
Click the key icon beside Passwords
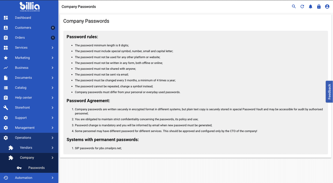click(x=19, y=168)
